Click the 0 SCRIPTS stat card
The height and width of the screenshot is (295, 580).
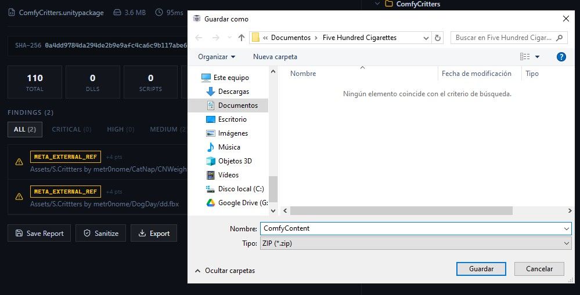[x=150, y=82]
